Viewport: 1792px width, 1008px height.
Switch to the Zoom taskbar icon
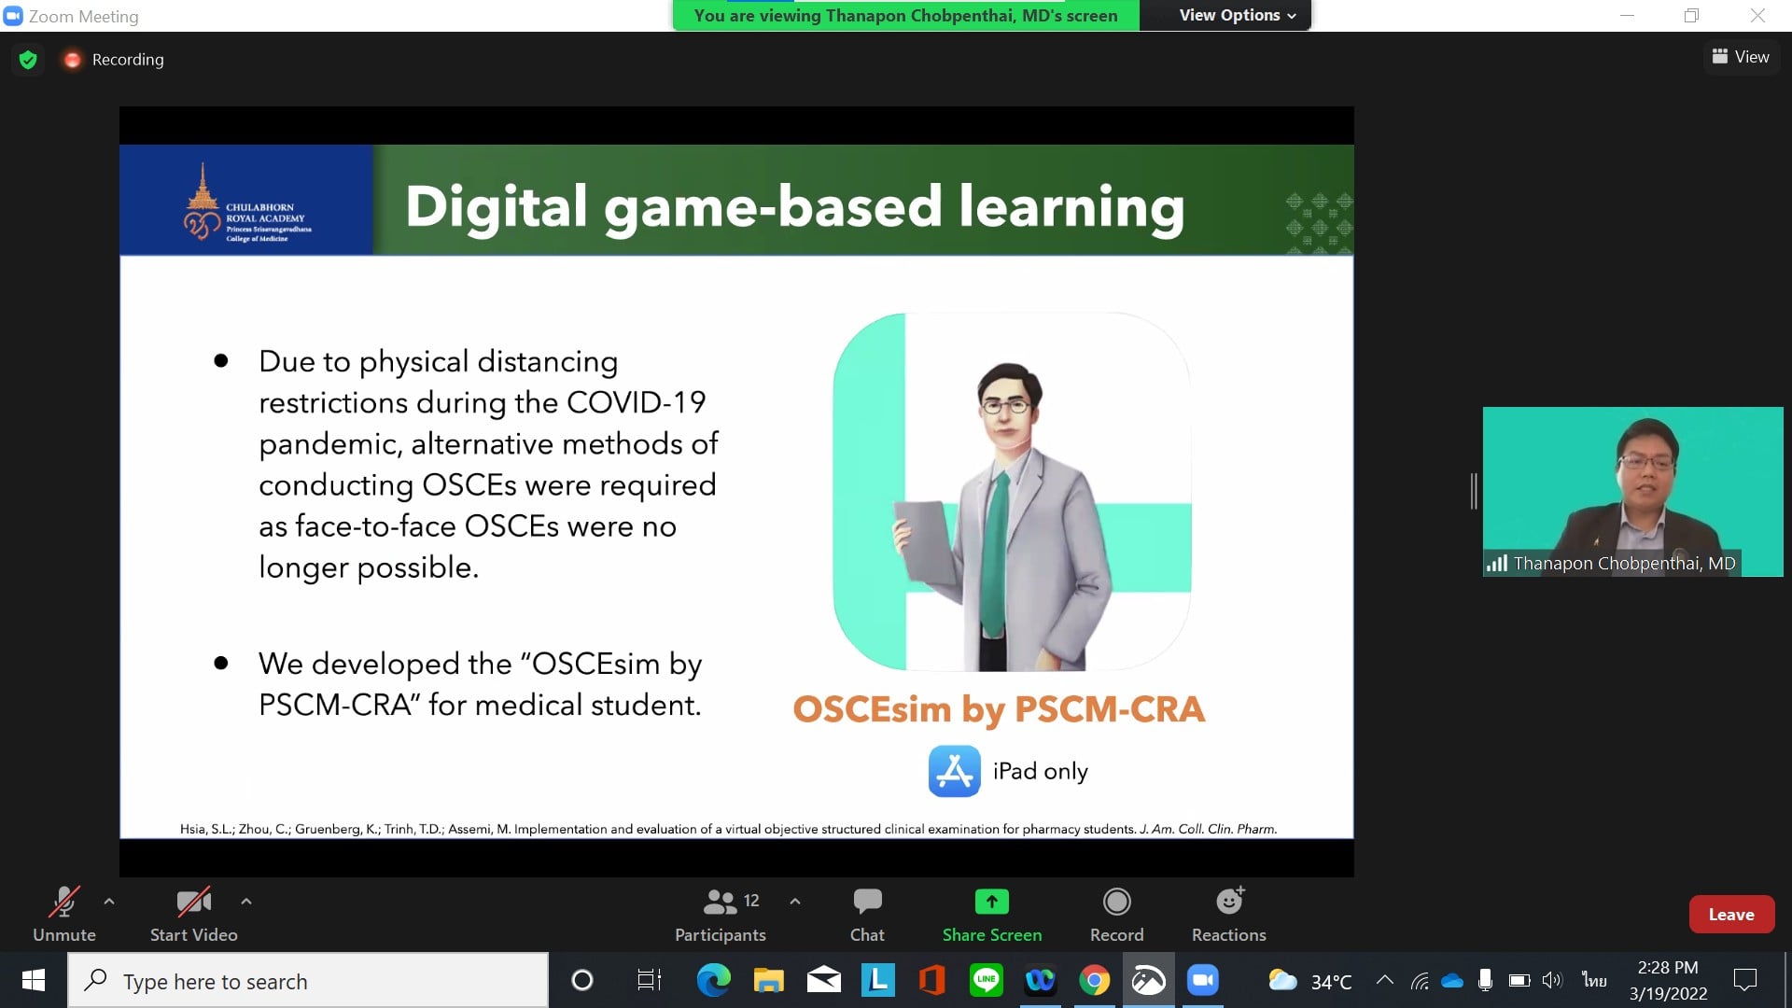[x=1203, y=981]
